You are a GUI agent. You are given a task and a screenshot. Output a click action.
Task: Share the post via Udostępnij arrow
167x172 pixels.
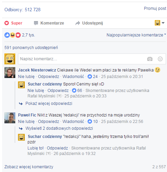[89, 23]
